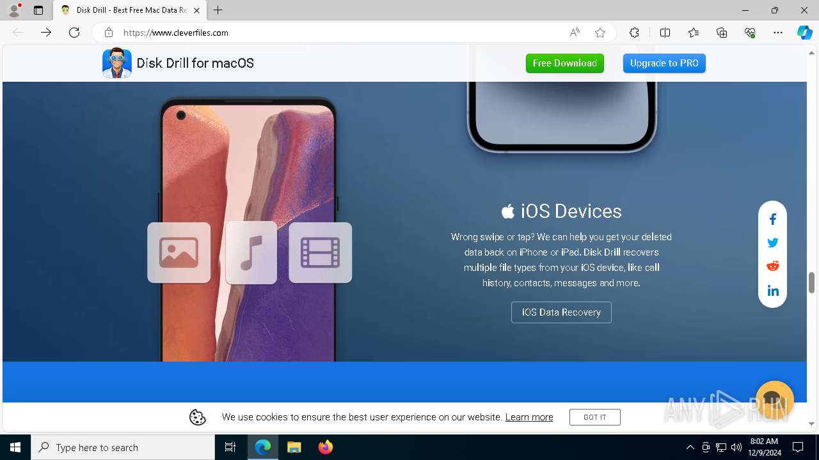Accept cookies with GOT IT button
This screenshot has width=819, height=460.
pos(595,417)
